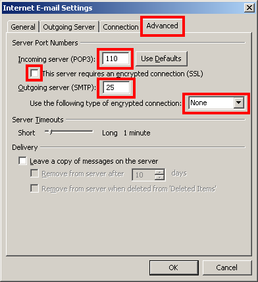Viewport: 258px width, 282px height.
Task: Select the Connection tab
Action: [x=120, y=27]
